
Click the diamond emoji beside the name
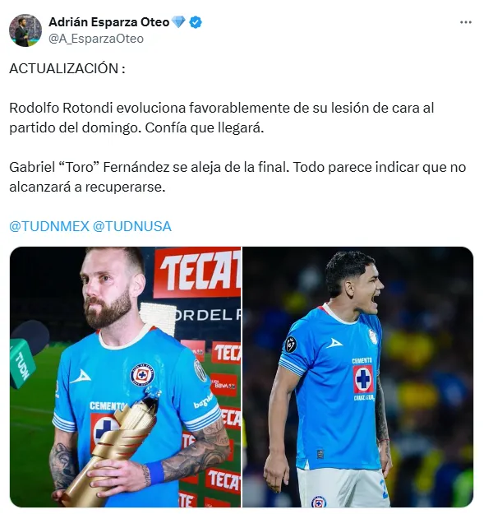[178, 22]
